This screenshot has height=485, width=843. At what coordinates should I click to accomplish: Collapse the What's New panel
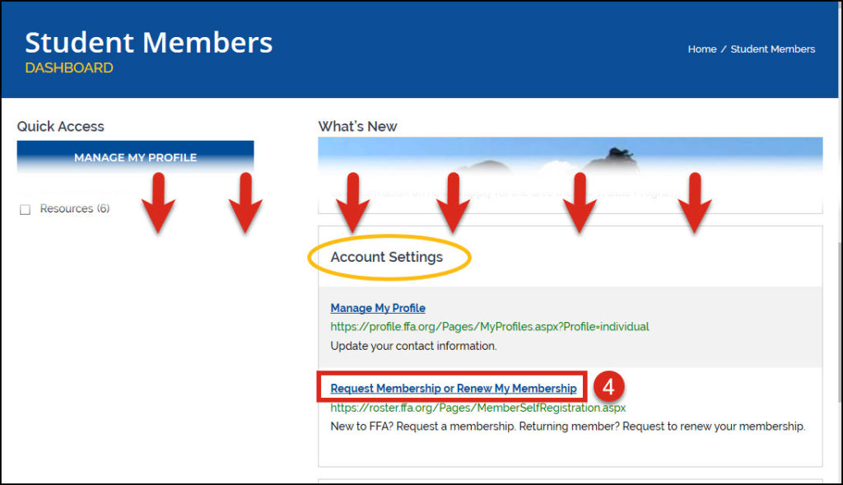(357, 126)
